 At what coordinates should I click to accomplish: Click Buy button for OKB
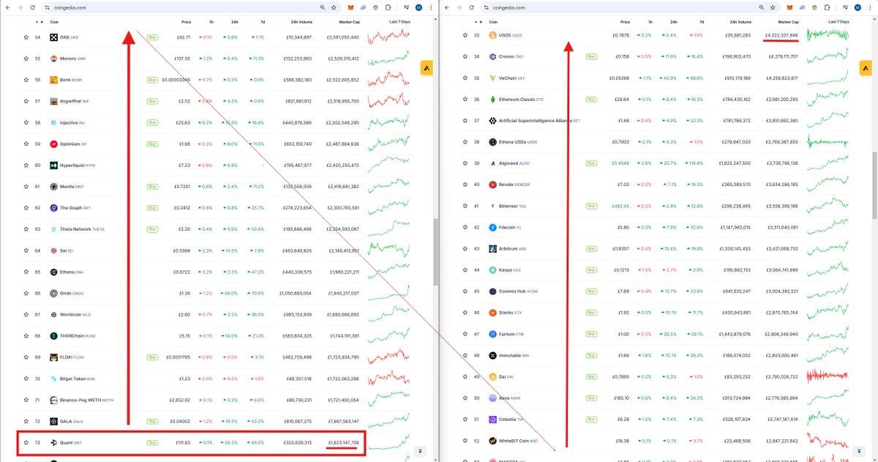point(152,37)
